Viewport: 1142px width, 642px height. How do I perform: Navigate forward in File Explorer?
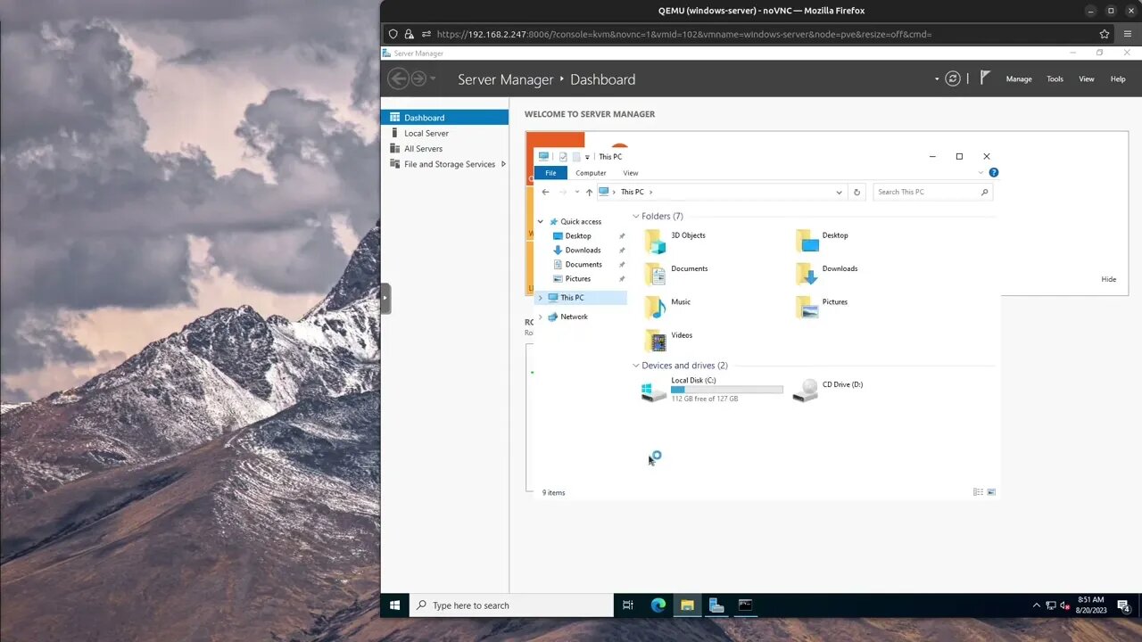point(563,192)
